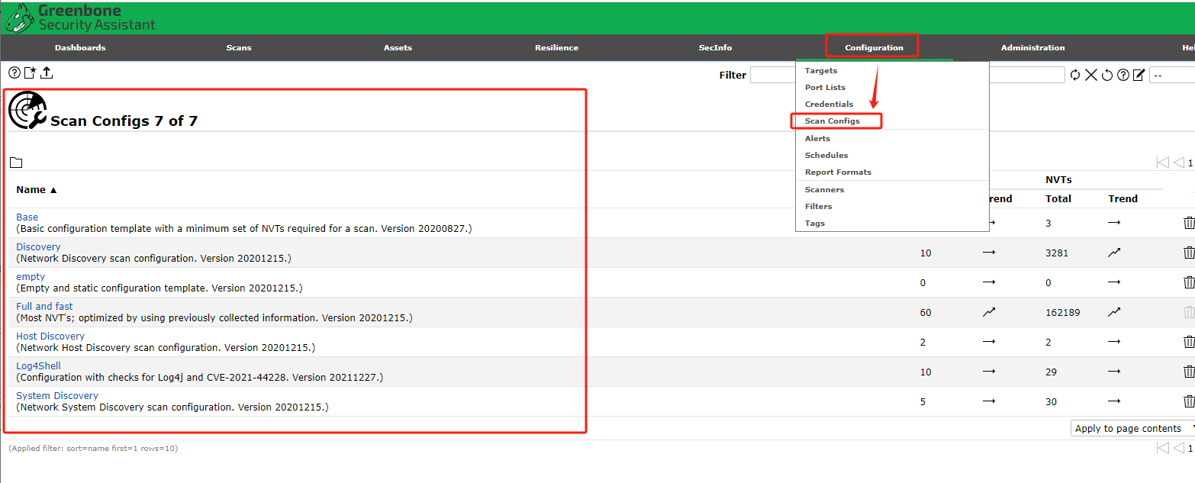Click the rising NVT trend icon for Full and fast

[1114, 312]
